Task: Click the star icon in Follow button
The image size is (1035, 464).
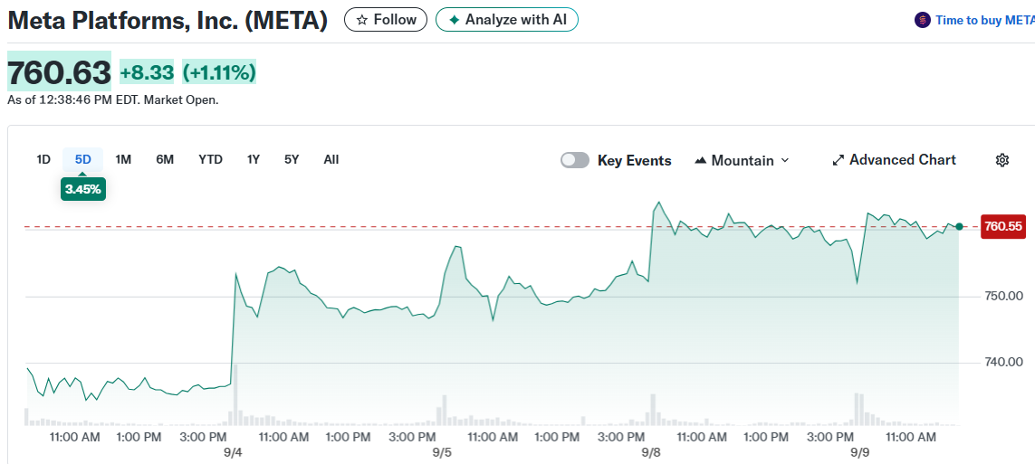Action: pos(361,20)
